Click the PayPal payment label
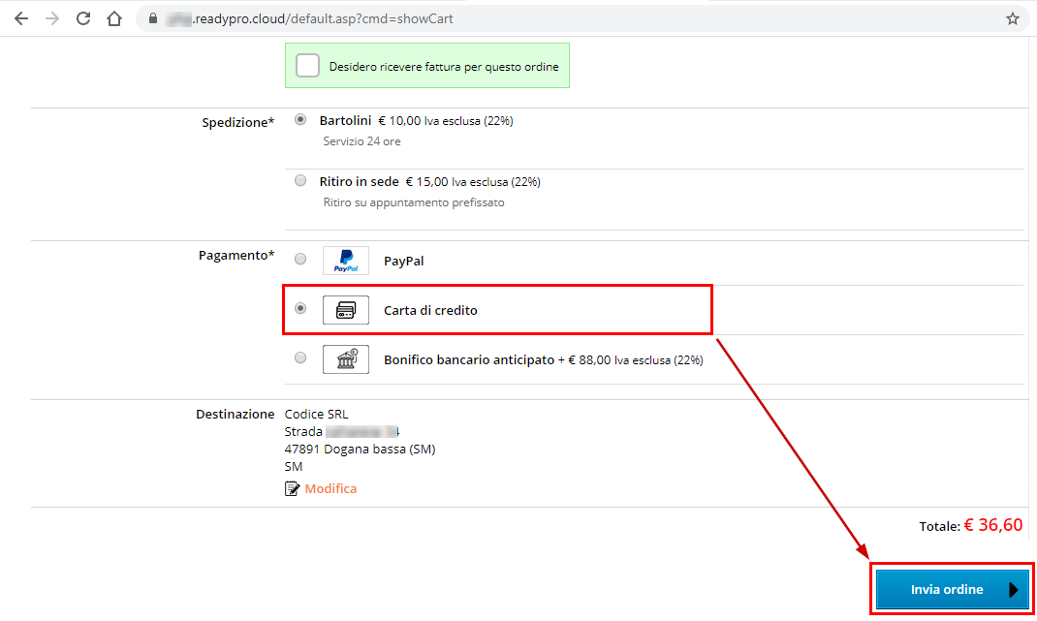Viewport: 1037px width, 621px height. coord(403,262)
